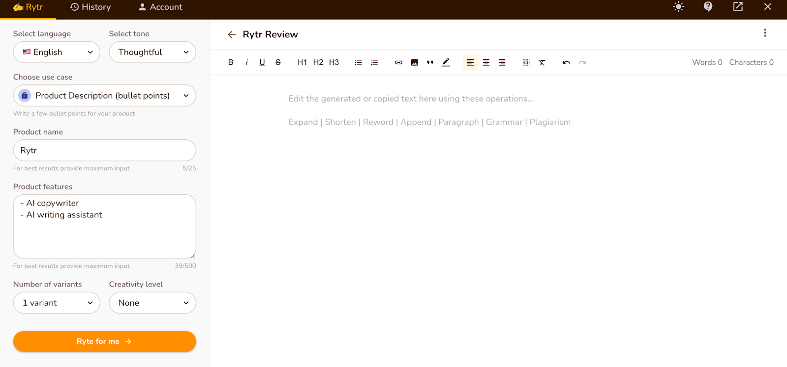
Task: Set heading level H3
Action: pos(334,62)
